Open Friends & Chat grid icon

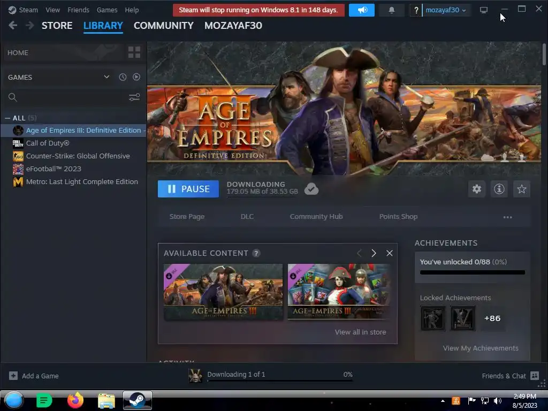(535, 376)
